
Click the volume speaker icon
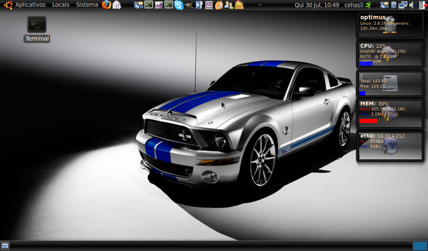pyautogui.click(x=413, y=5)
